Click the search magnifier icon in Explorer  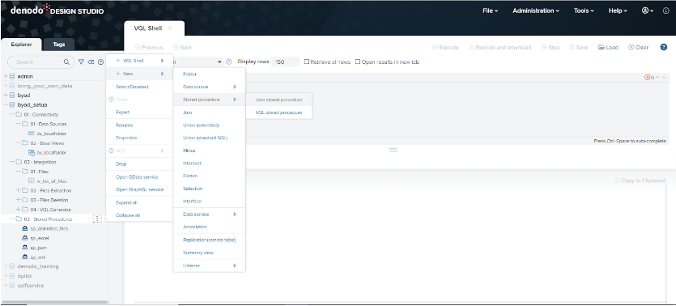point(66,62)
